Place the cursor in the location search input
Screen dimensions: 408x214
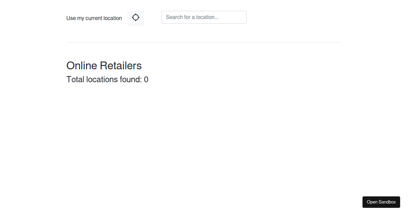click(204, 17)
